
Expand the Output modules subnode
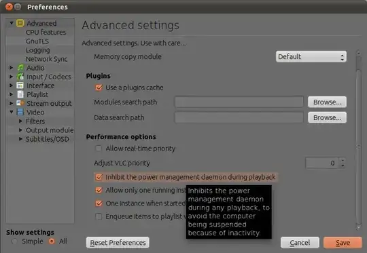tap(20, 130)
